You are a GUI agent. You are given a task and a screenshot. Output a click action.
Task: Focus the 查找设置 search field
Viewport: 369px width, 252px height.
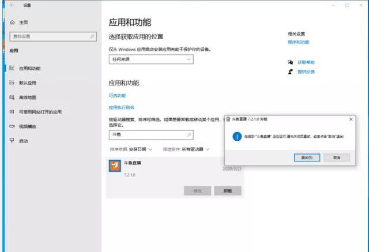coord(53,36)
